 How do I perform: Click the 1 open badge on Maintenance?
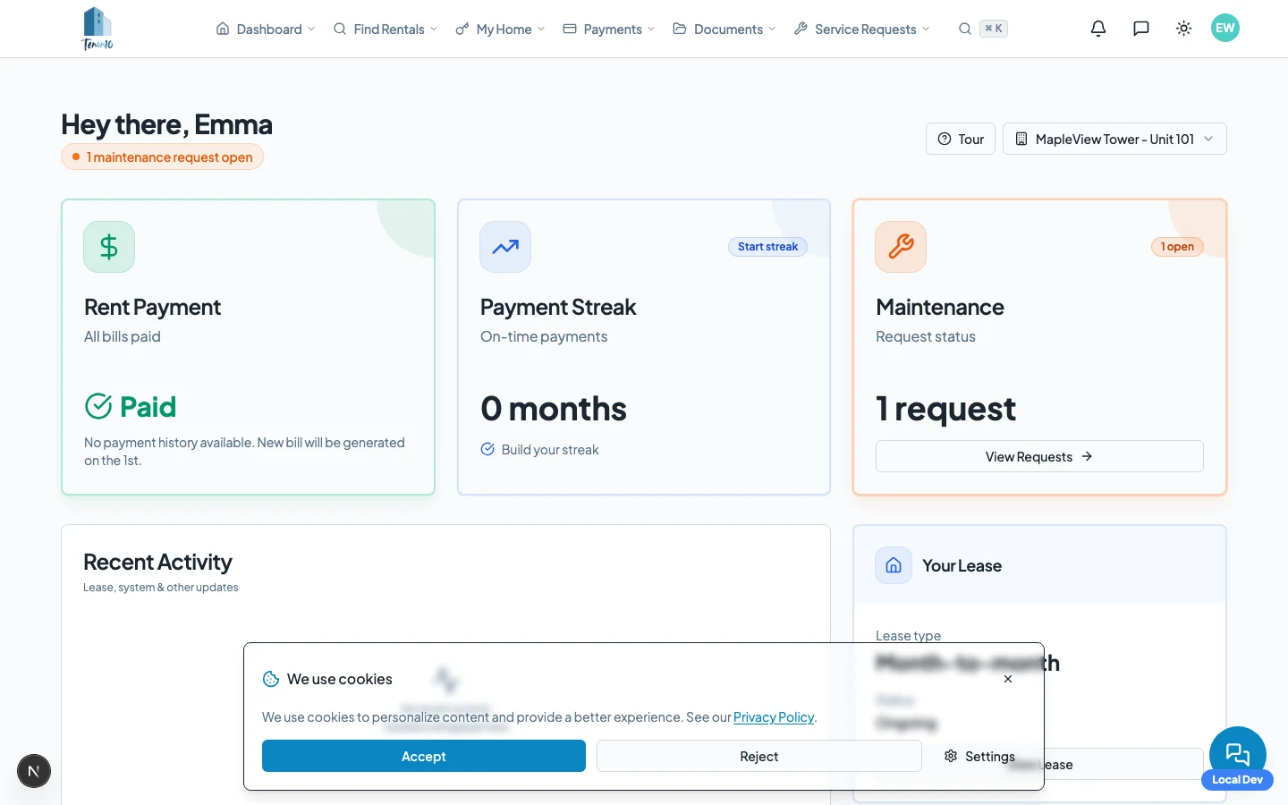[1177, 247]
